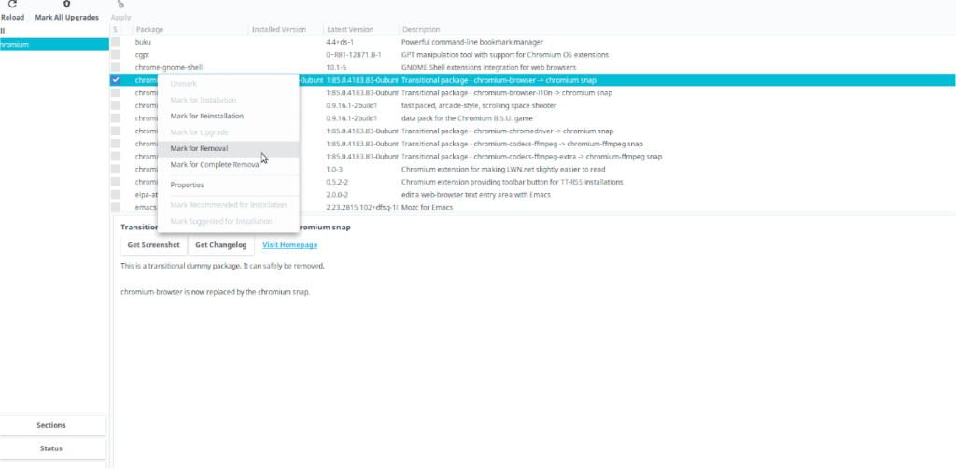Select Mark for Complete Removal
The image size is (956, 469).
[x=215, y=165]
